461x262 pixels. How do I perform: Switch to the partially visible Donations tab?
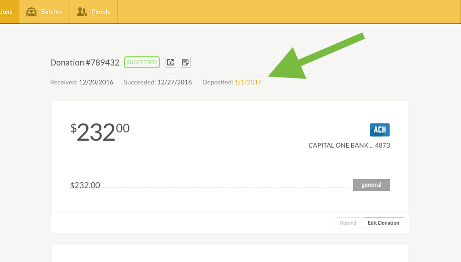(x=7, y=12)
